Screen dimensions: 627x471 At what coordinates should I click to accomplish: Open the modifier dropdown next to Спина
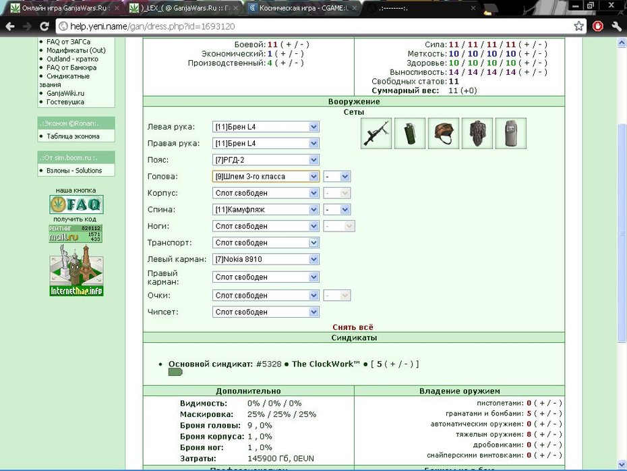336,210
